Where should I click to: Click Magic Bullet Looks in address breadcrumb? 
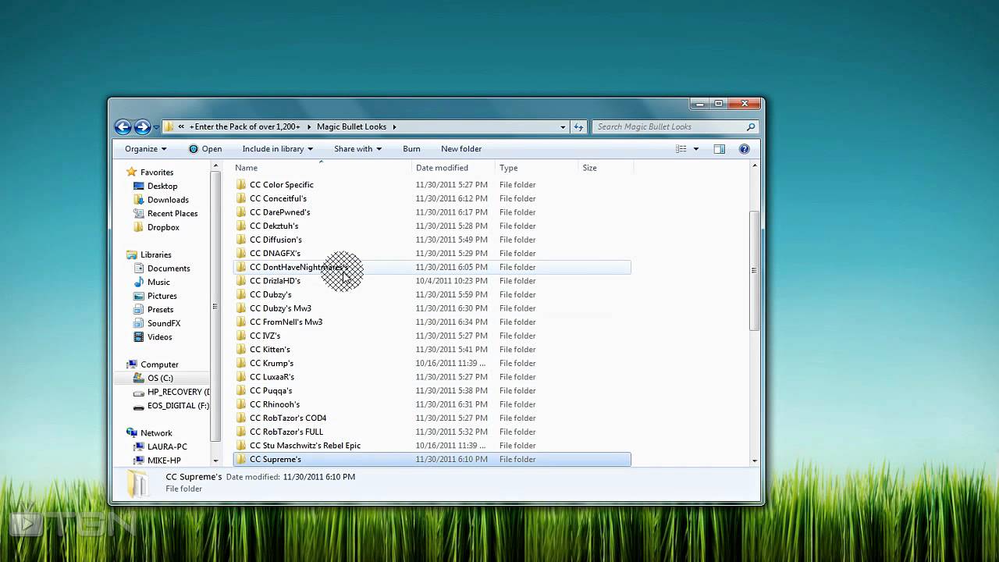(x=351, y=126)
